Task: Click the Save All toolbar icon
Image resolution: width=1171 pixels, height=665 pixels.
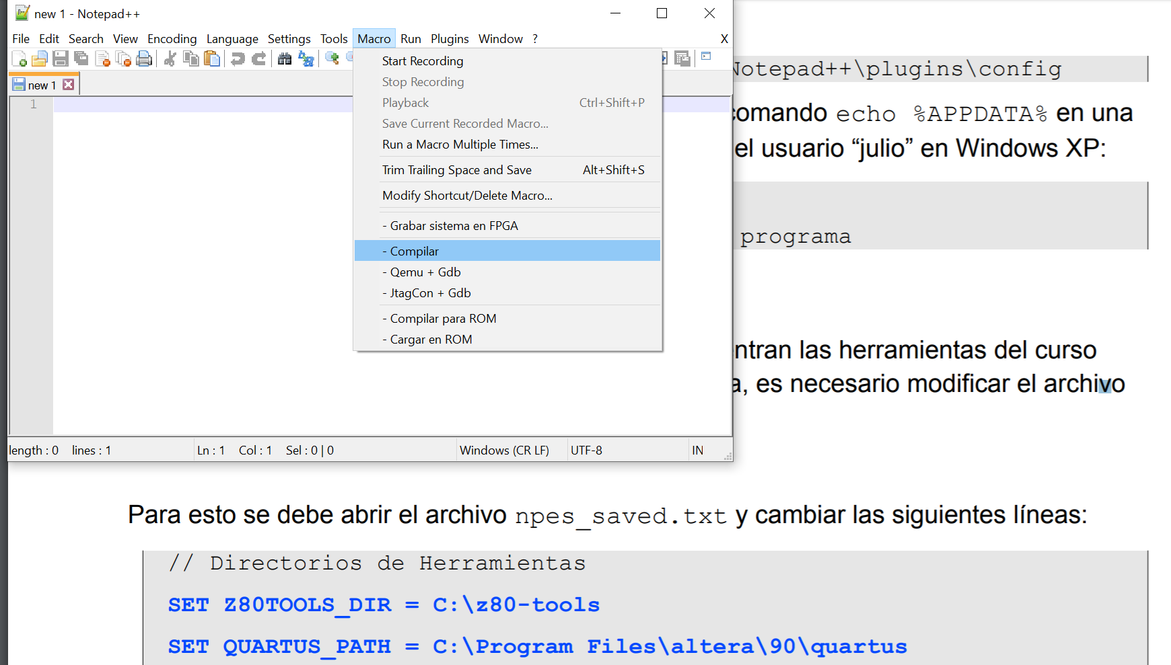Action: pos(81,59)
